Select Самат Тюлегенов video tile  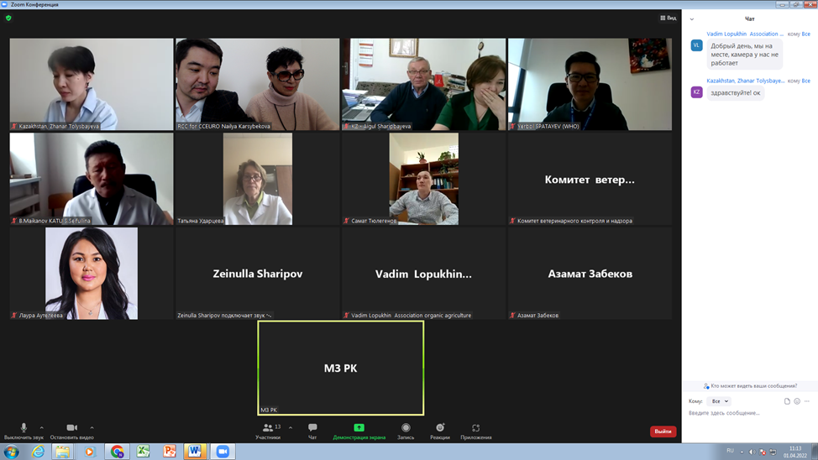(x=423, y=179)
